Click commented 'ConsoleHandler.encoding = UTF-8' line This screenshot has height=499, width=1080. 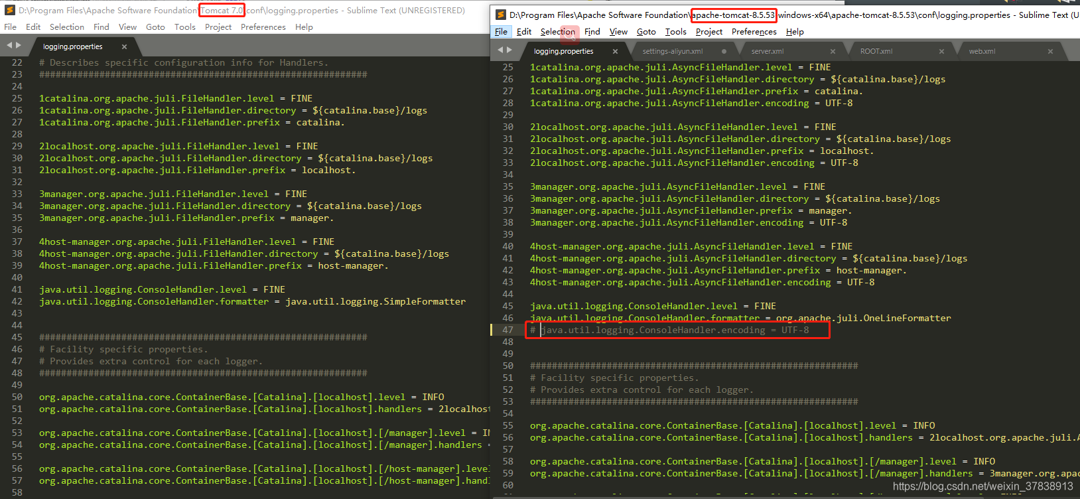click(x=669, y=330)
